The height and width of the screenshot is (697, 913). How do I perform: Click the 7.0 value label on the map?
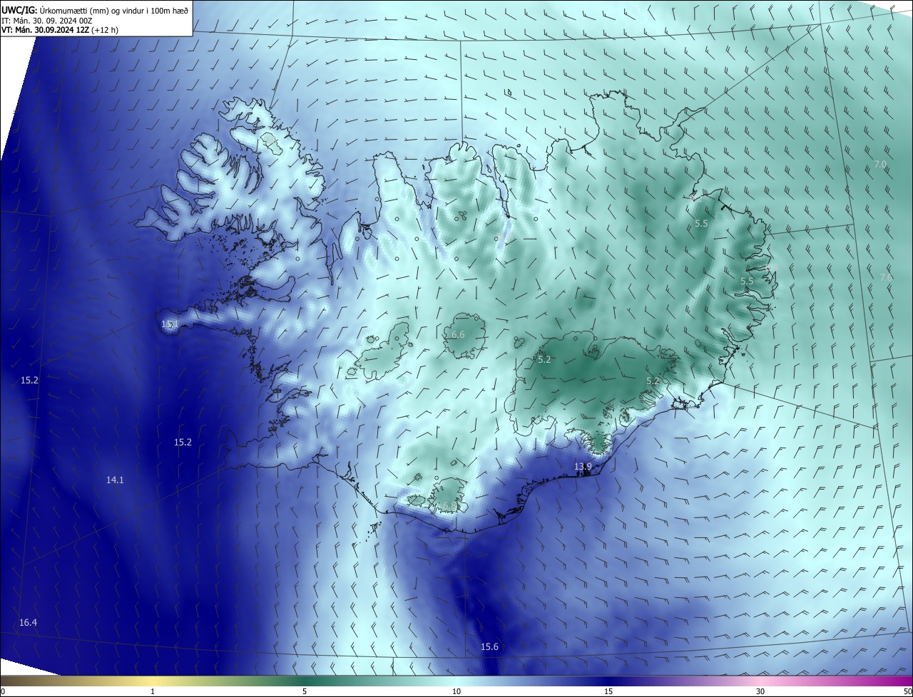pyautogui.click(x=880, y=164)
